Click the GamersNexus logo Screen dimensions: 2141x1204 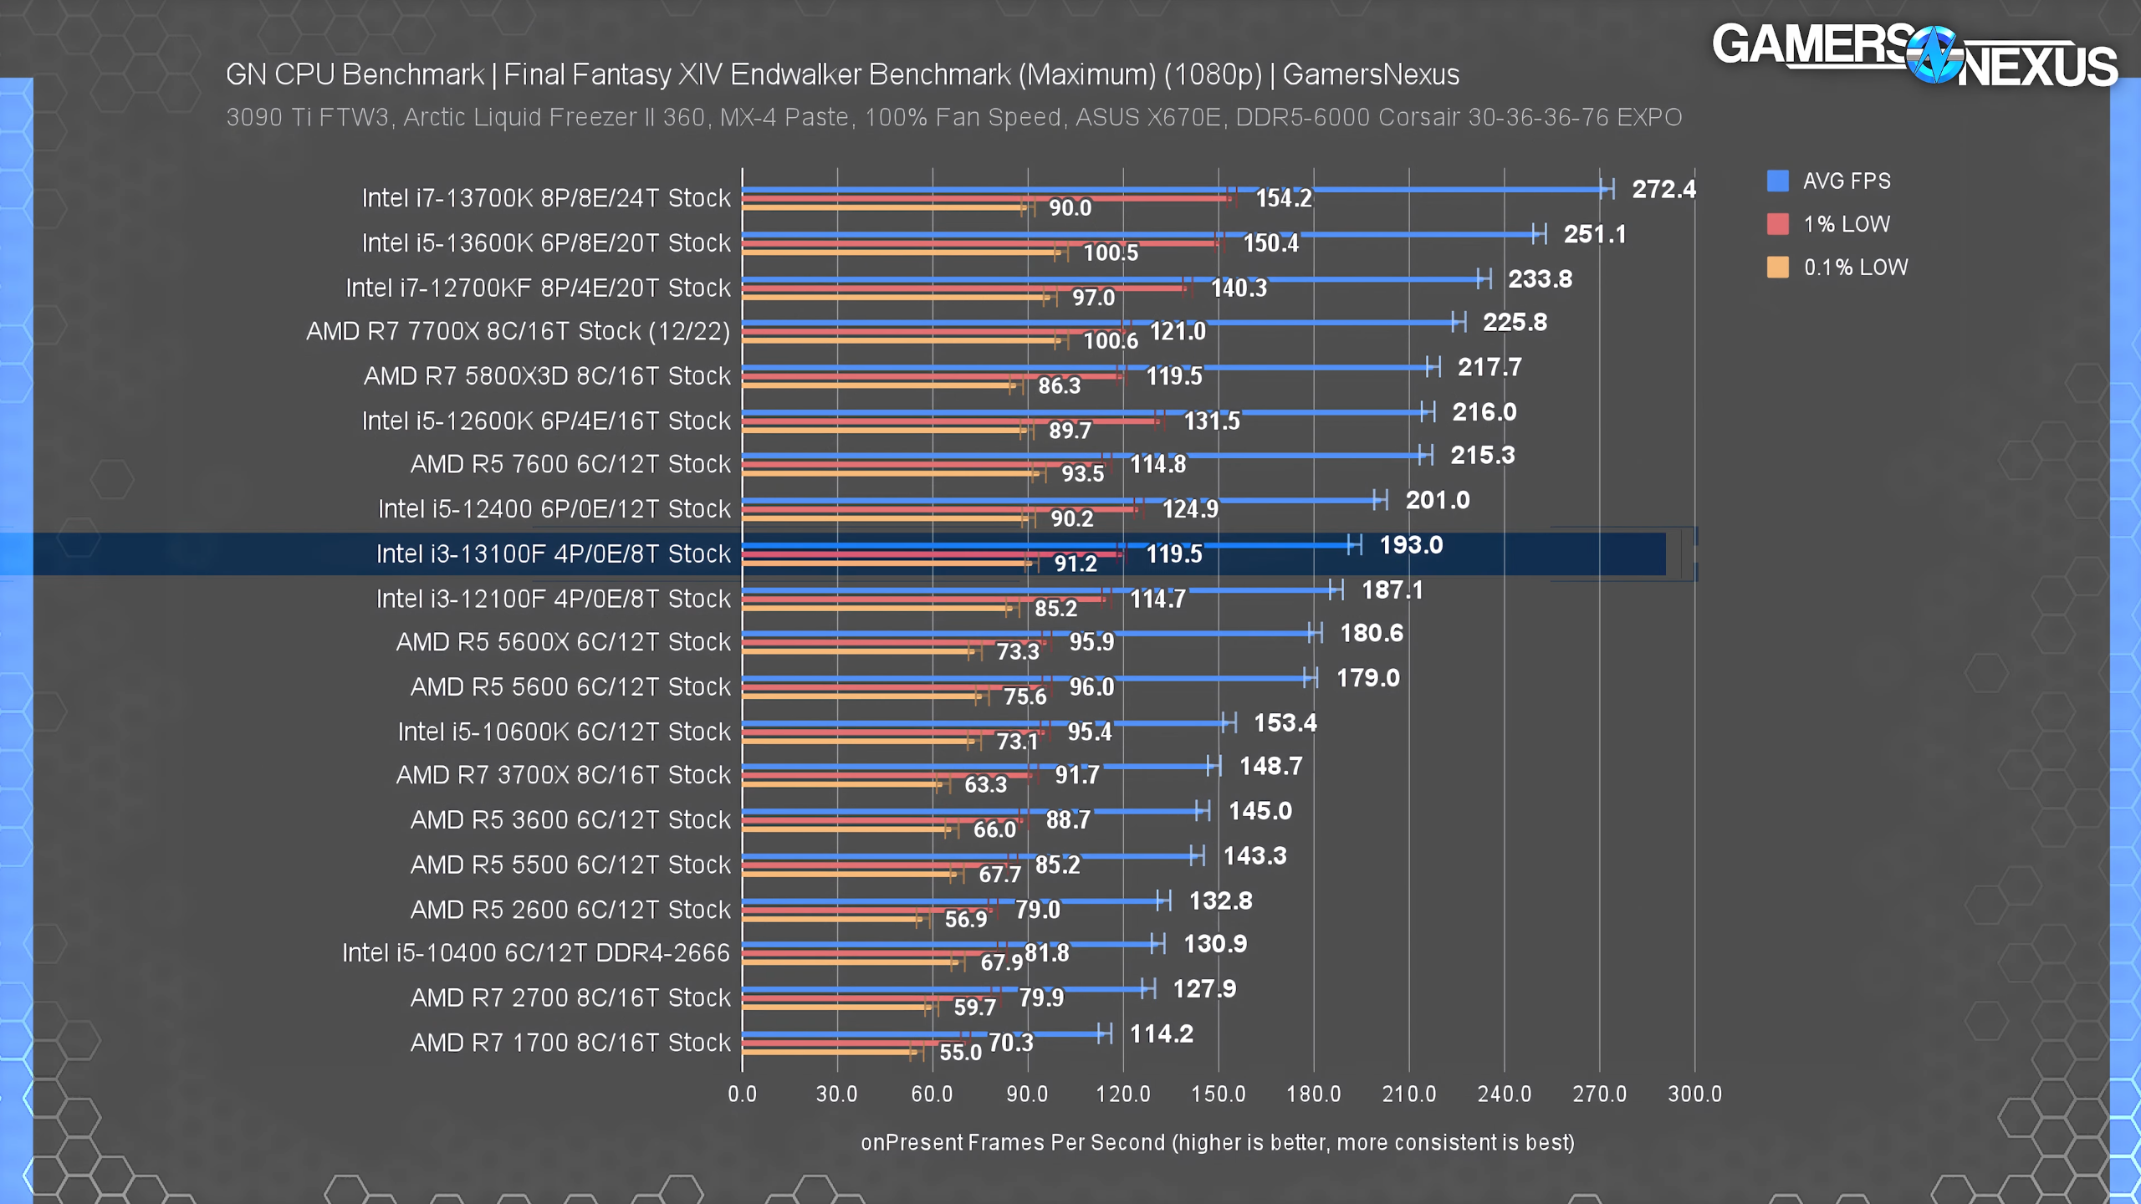coord(1914,54)
